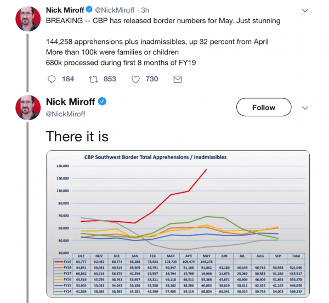329x303 pixels.
Task: Like the tweet with 730 likes
Action: tap(136, 79)
